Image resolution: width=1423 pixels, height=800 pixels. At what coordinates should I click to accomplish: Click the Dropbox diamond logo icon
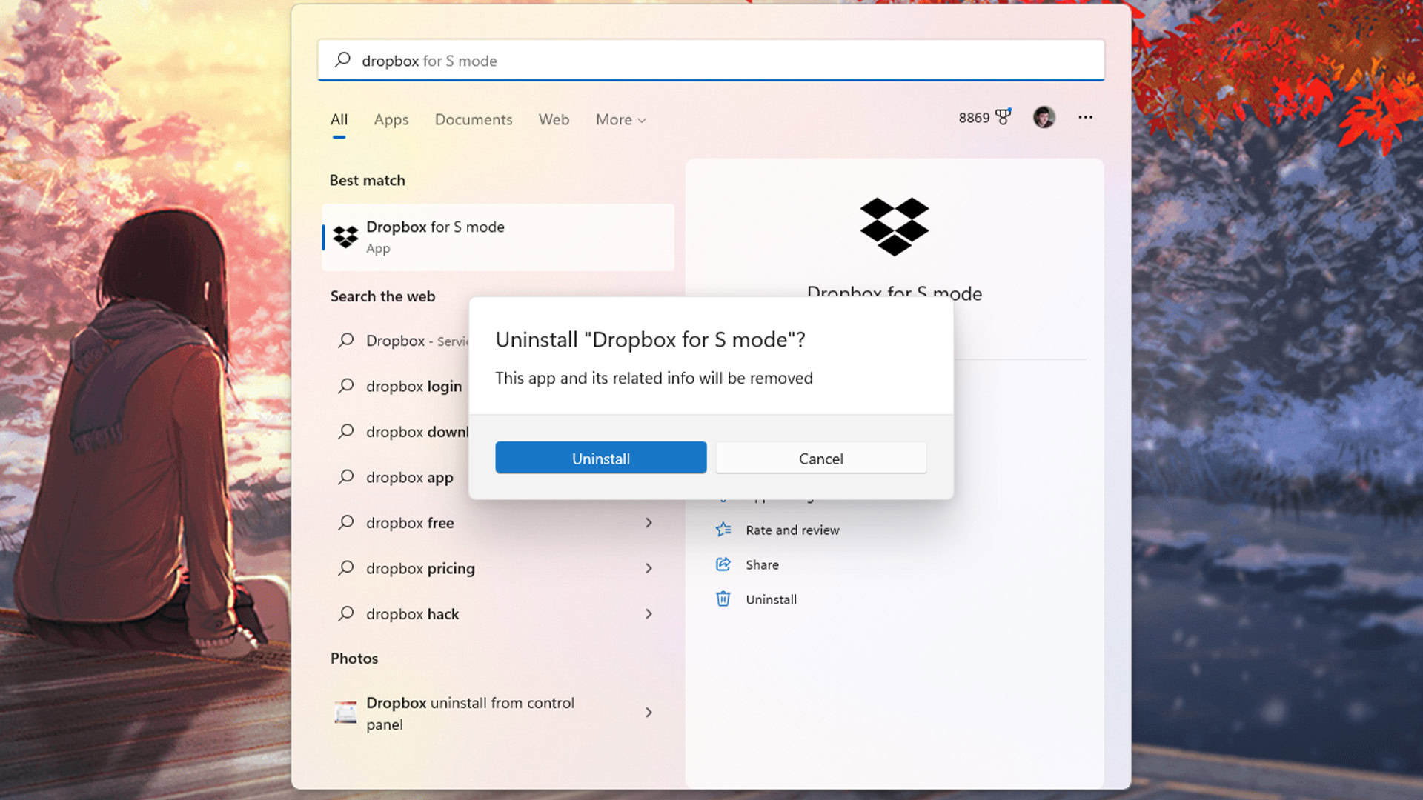892,226
